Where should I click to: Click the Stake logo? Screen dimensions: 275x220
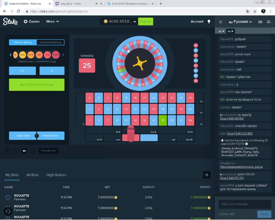[x=10, y=21]
